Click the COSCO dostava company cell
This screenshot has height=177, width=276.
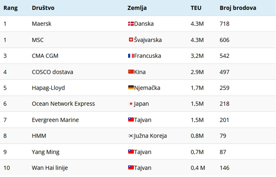pyautogui.click(x=53, y=72)
